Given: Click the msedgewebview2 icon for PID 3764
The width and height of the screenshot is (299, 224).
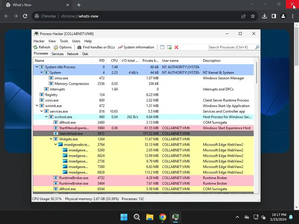Looking at the screenshot, I should 60,145.
